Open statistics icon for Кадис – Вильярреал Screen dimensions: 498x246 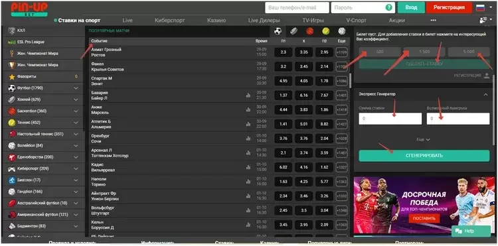pyautogui.click(x=248, y=167)
